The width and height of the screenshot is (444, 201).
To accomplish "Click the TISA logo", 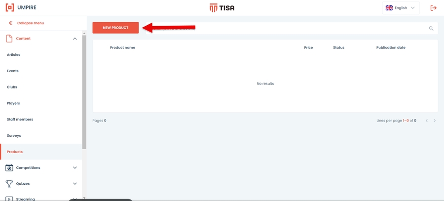I will pyautogui.click(x=222, y=8).
